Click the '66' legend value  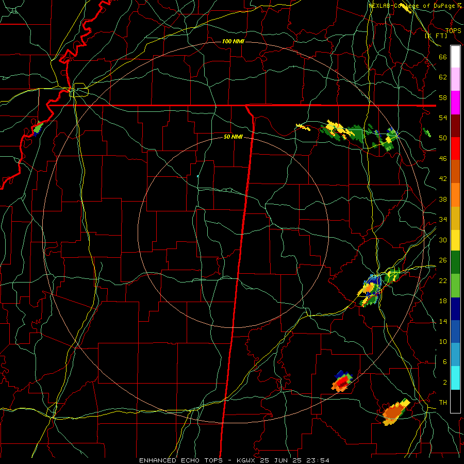point(443,57)
